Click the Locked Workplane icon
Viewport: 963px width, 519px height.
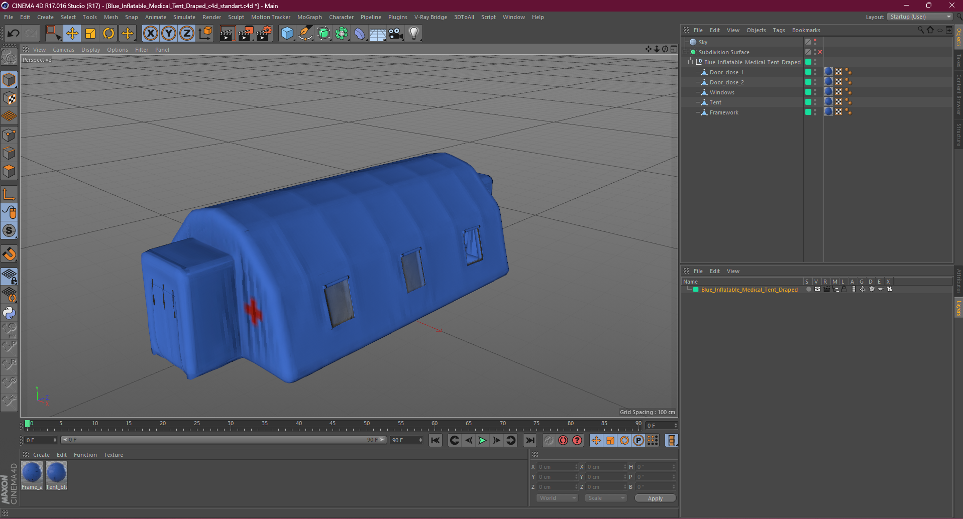(x=9, y=276)
